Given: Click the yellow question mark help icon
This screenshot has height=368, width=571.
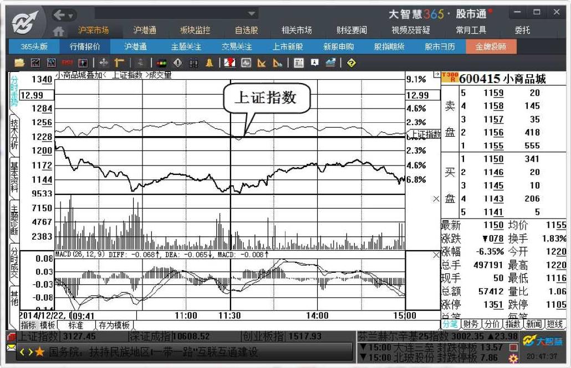Looking at the screenshot, I should tap(351, 63).
